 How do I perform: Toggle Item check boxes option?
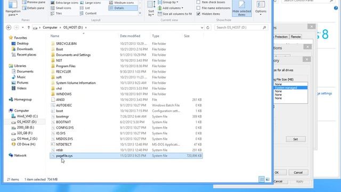click(211, 2)
